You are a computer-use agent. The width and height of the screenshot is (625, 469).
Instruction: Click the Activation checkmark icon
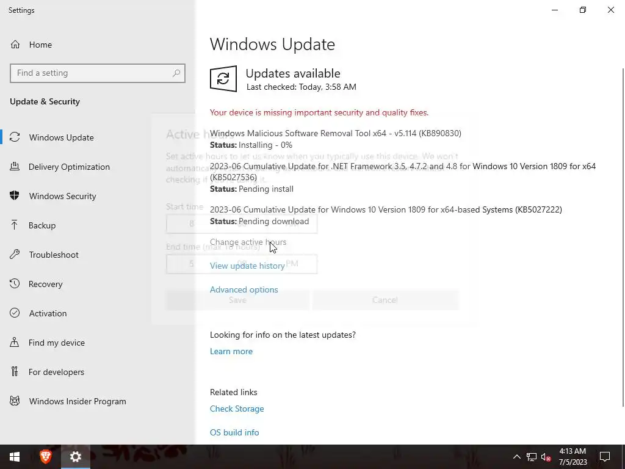(15, 313)
